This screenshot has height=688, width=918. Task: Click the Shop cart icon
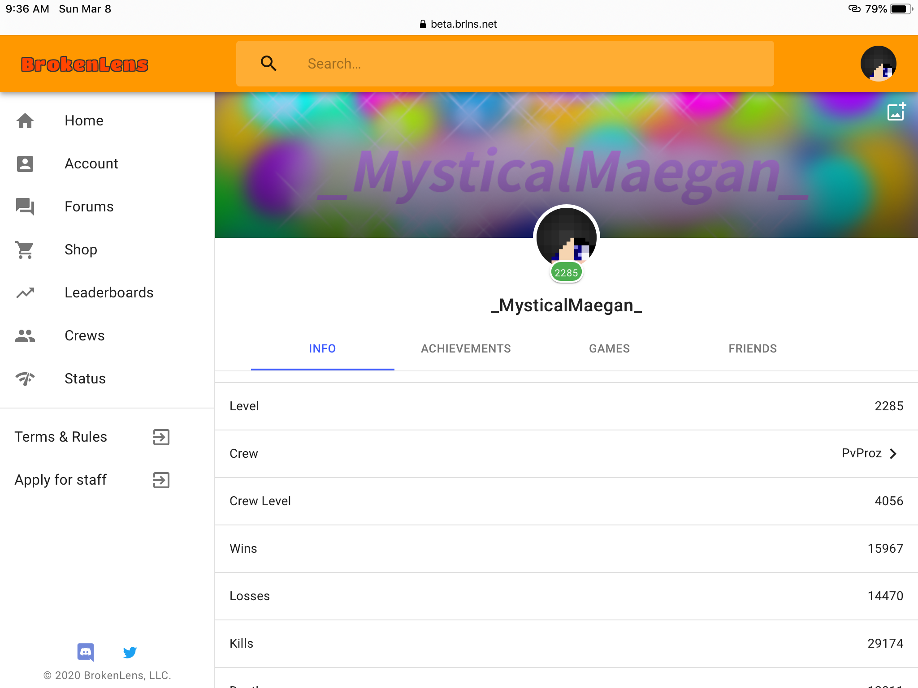(25, 249)
